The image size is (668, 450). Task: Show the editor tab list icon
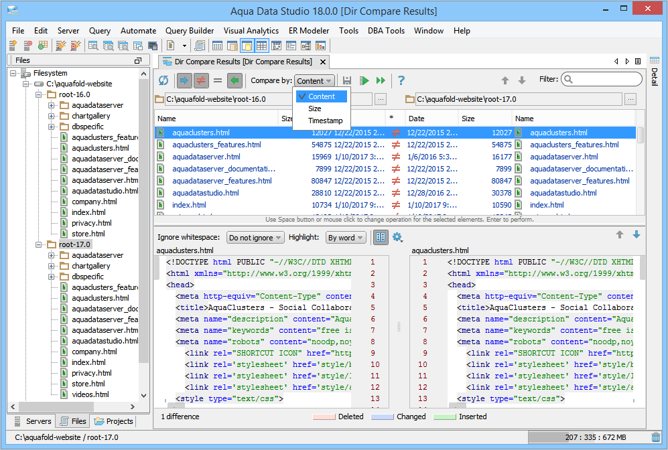(x=638, y=62)
